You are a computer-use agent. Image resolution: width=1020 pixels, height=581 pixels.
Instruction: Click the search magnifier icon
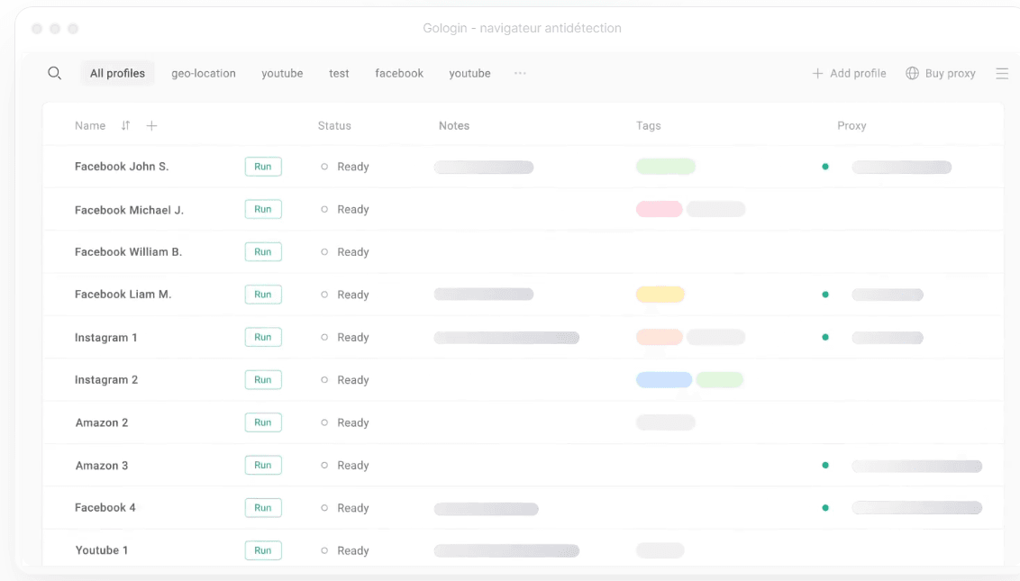pos(55,73)
